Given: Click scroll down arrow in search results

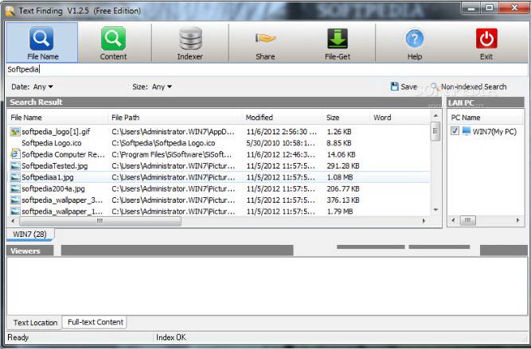Looking at the screenshot, I should pos(435,210).
